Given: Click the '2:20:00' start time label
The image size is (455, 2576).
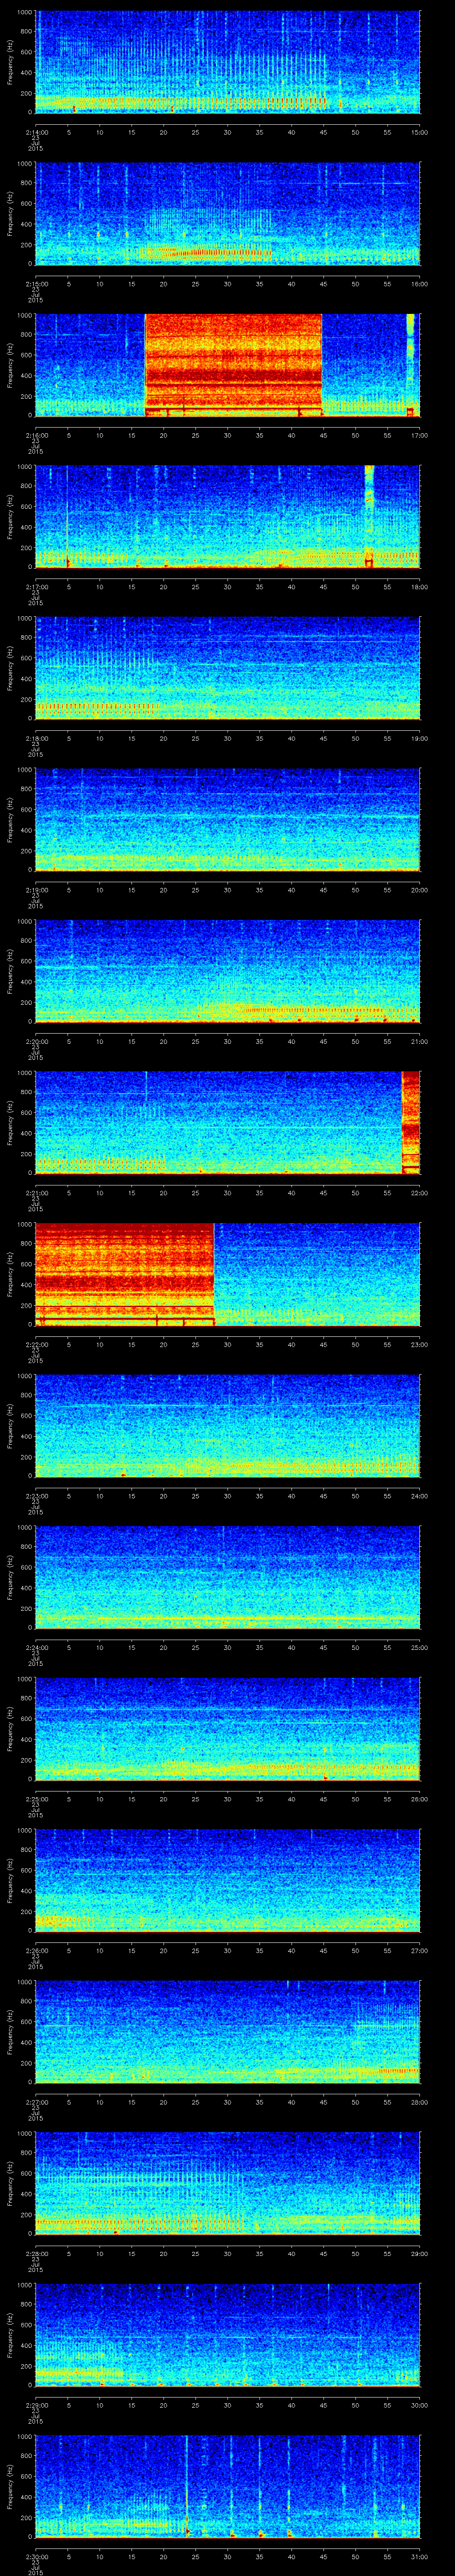Looking at the screenshot, I should click(36, 1041).
